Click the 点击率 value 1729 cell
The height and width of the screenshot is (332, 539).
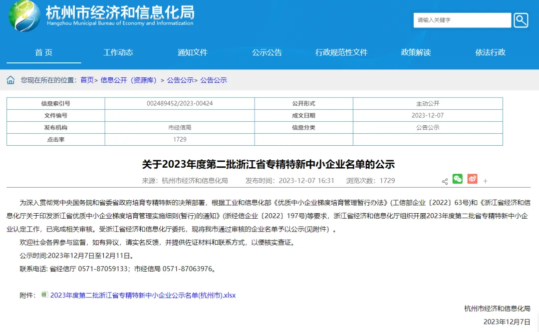coord(180,139)
